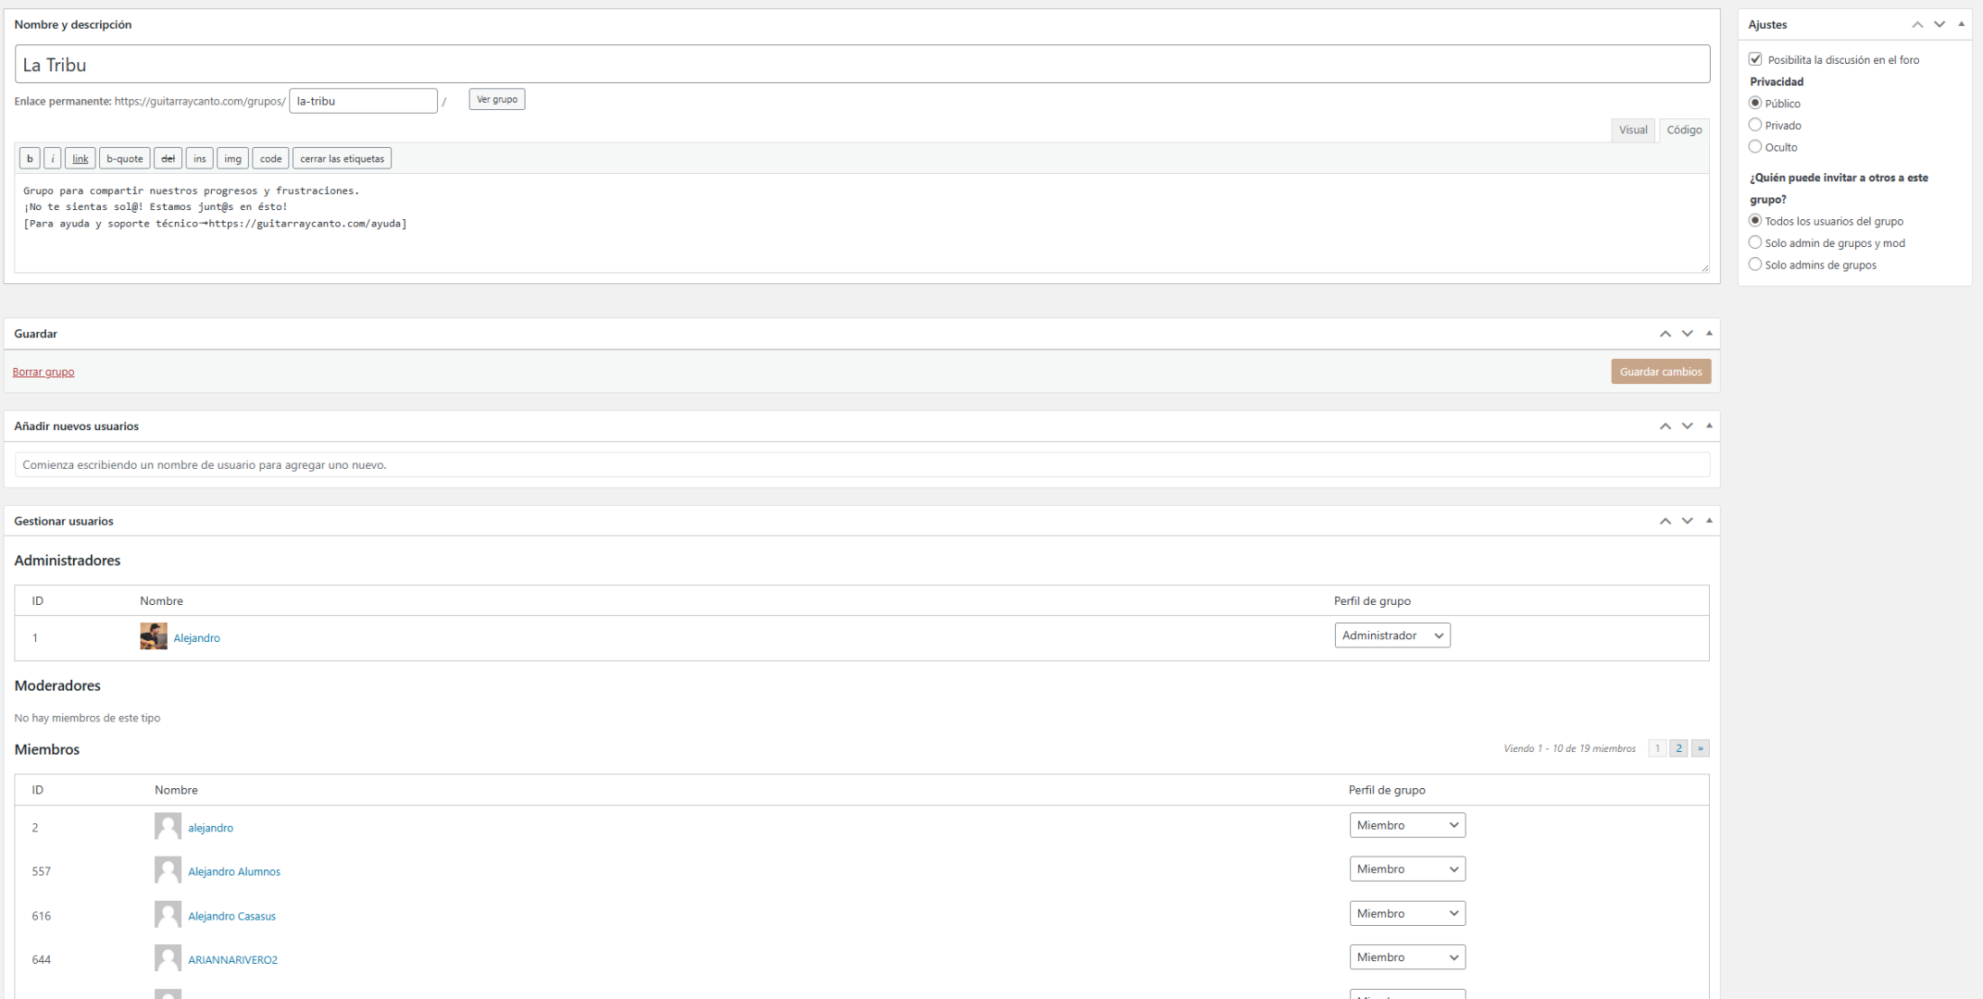
Task: Open Alejandro's Administrador role dropdown
Action: point(1391,635)
